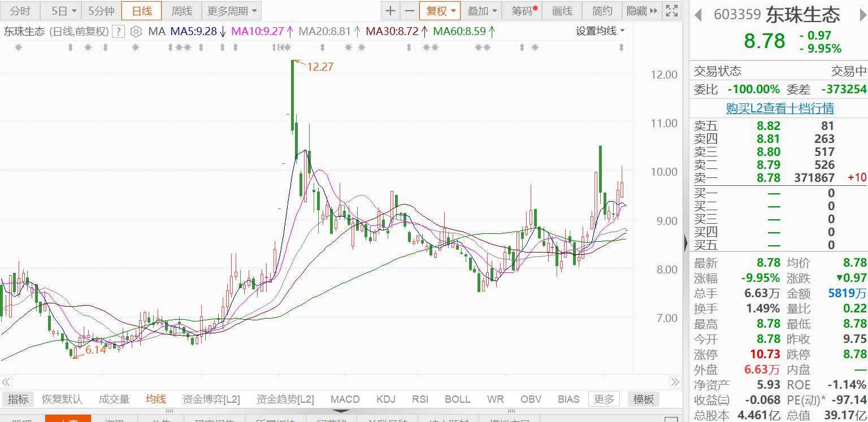This screenshot has height=422, width=868.
Task: Zoom in on the chart with plus icon
Action: [x=390, y=10]
